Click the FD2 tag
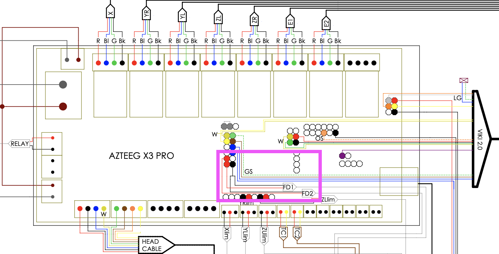The image size is (499, 254). tap(308, 193)
